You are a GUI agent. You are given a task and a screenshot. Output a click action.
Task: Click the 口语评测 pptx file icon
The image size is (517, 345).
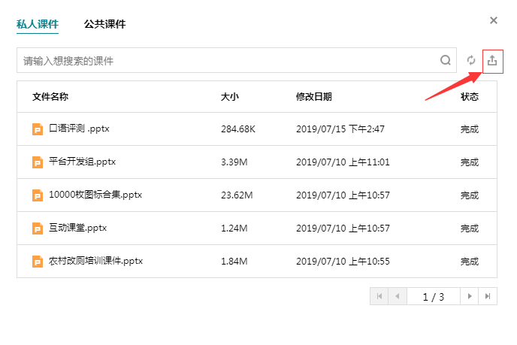coord(38,129)
